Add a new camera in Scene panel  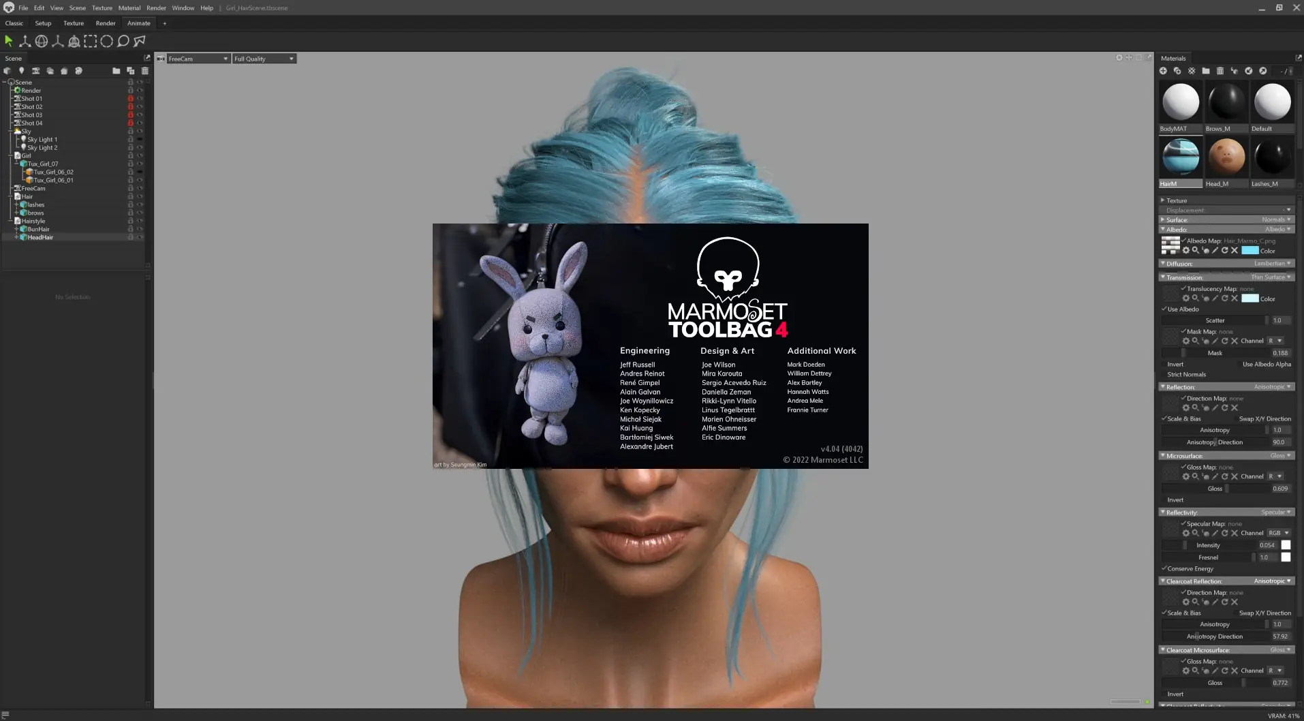(36, 70)
